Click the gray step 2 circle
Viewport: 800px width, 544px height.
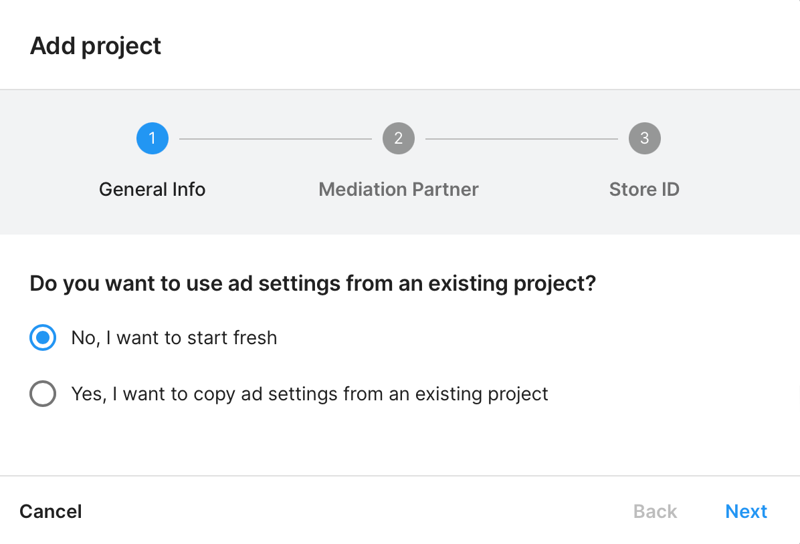(399, 138)
